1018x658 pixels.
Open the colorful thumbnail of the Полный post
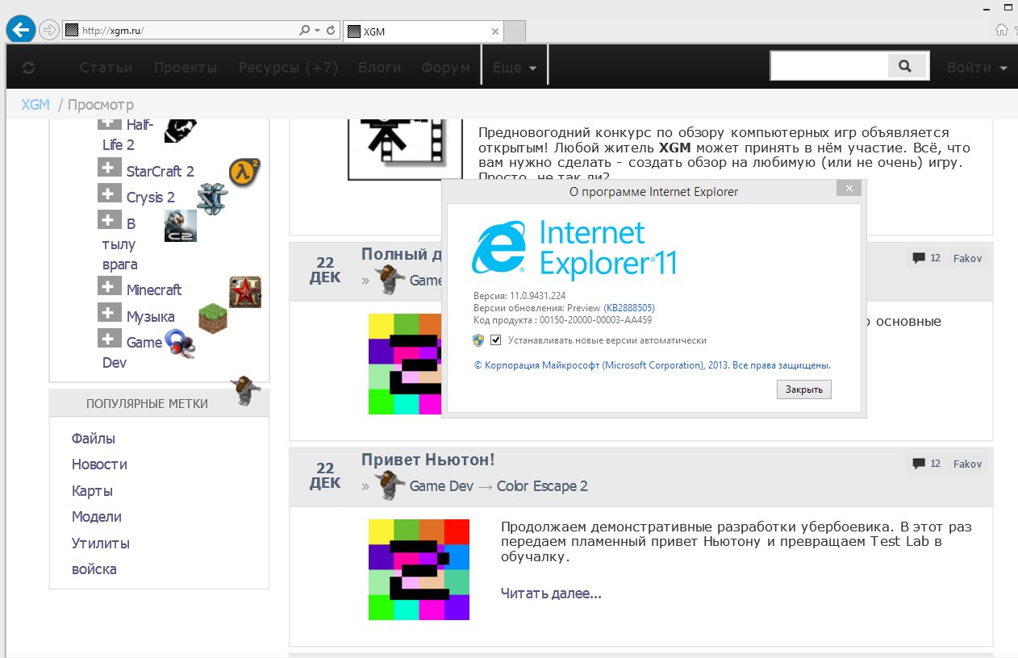coord(405,364)
